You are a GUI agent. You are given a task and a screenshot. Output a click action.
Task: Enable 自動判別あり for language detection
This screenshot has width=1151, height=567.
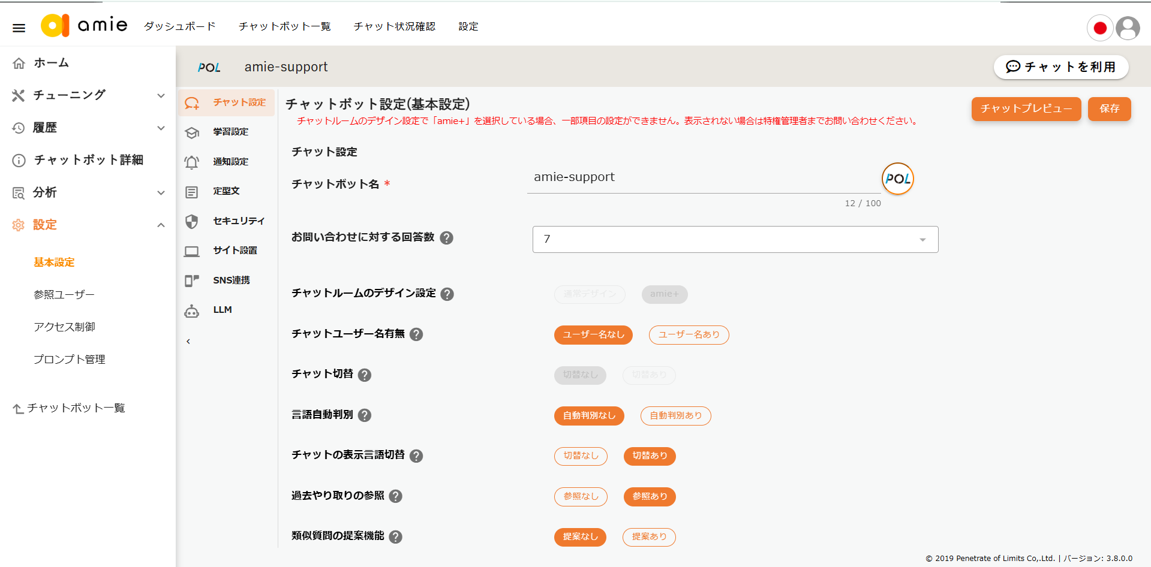[675, 415]
